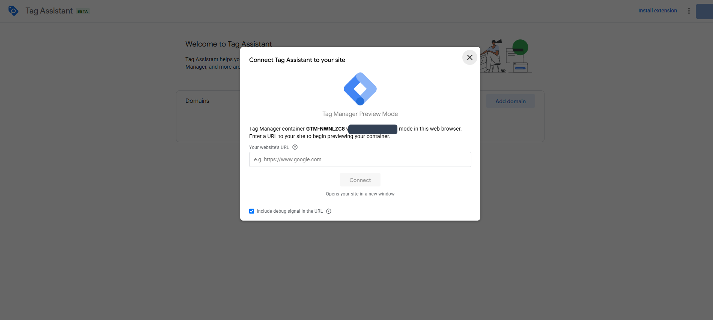Click the 'Opens your site in a new window' text
This screenshot has height=320, width=713.
(360, 194)
